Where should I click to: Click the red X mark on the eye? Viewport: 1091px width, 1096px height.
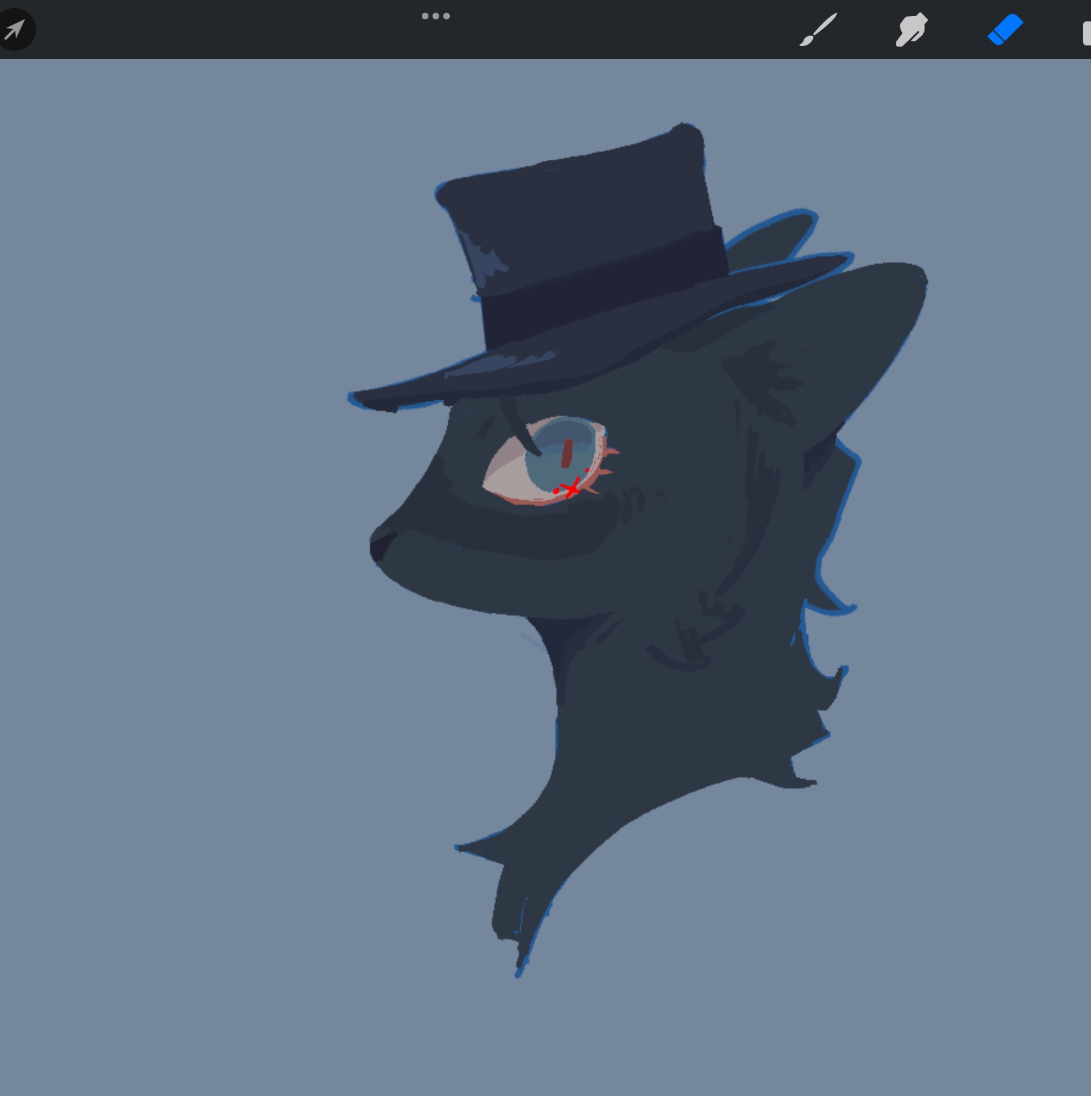(x=571, y=489)
